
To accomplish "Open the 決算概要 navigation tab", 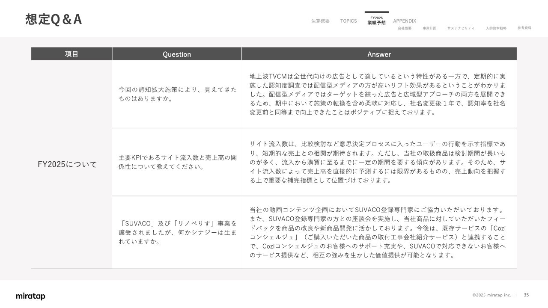I will point(320,21).
